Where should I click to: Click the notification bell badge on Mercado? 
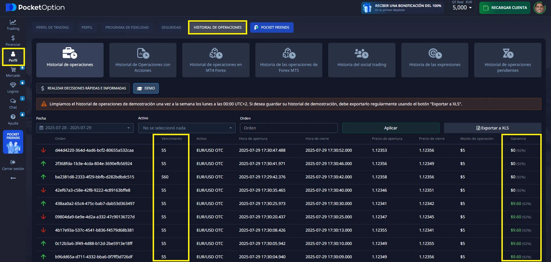[22, 67]
